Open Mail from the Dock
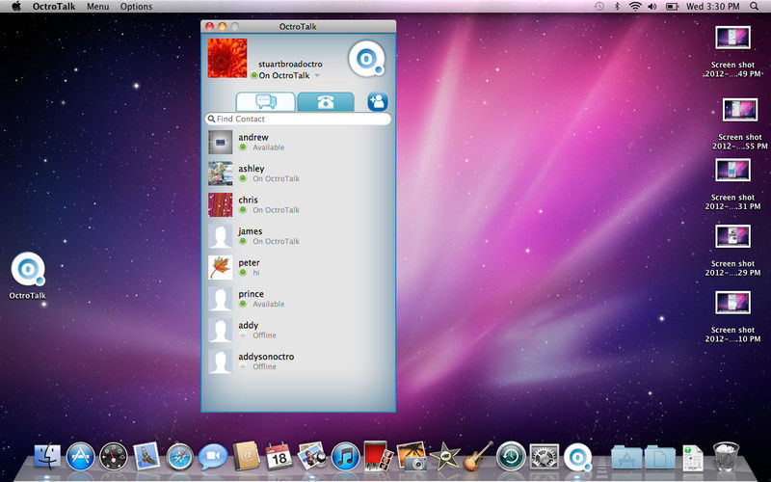771x482 pixels. (146, 456)
